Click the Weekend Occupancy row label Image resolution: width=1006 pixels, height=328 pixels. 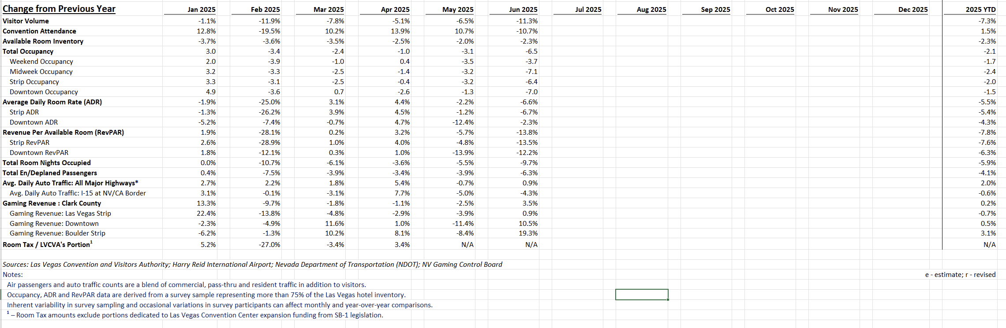[41, 61]
